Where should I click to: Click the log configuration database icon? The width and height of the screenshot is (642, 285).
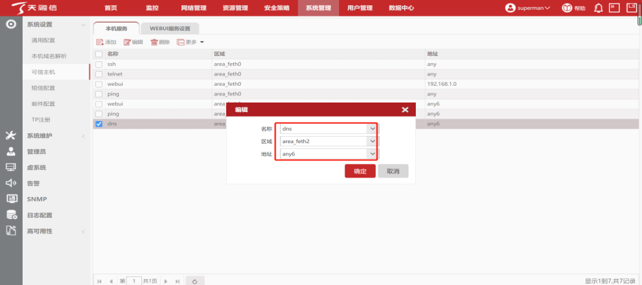(11, 215)
